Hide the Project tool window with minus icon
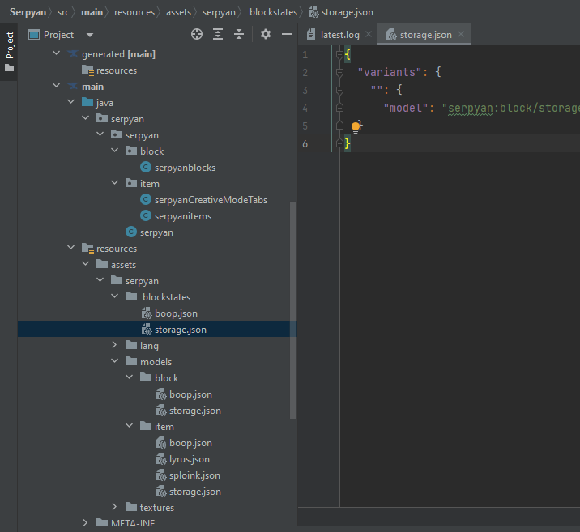The image size is (580, 532). 287,34
